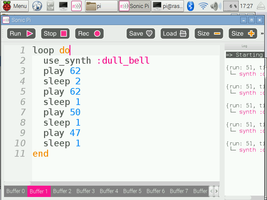Open the Raspberry Pi Menu
The width and height of the screenshot is (267, 200).
pyautogui.click(x=15, y=6)
